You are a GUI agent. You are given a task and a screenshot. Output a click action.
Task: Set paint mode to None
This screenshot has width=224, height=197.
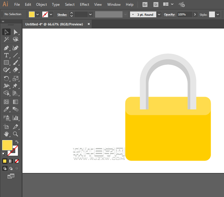click(x=17, y=161)
